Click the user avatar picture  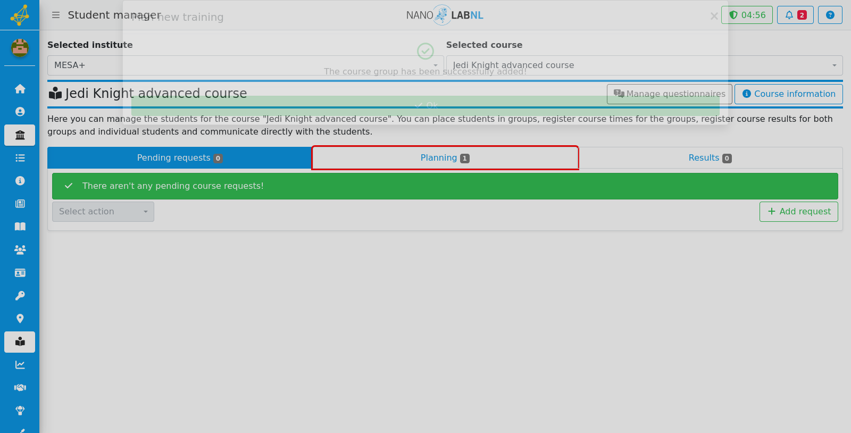click(x=20, y=48)
